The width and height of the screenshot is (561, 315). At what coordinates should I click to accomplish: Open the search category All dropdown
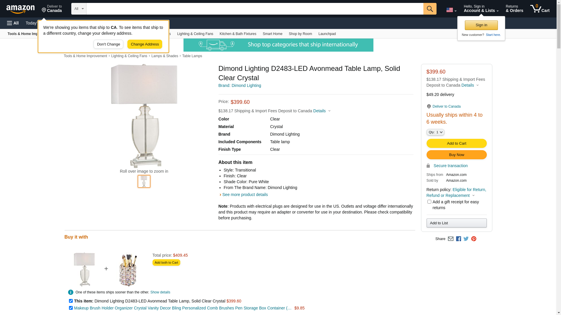(x=79, y=9)
